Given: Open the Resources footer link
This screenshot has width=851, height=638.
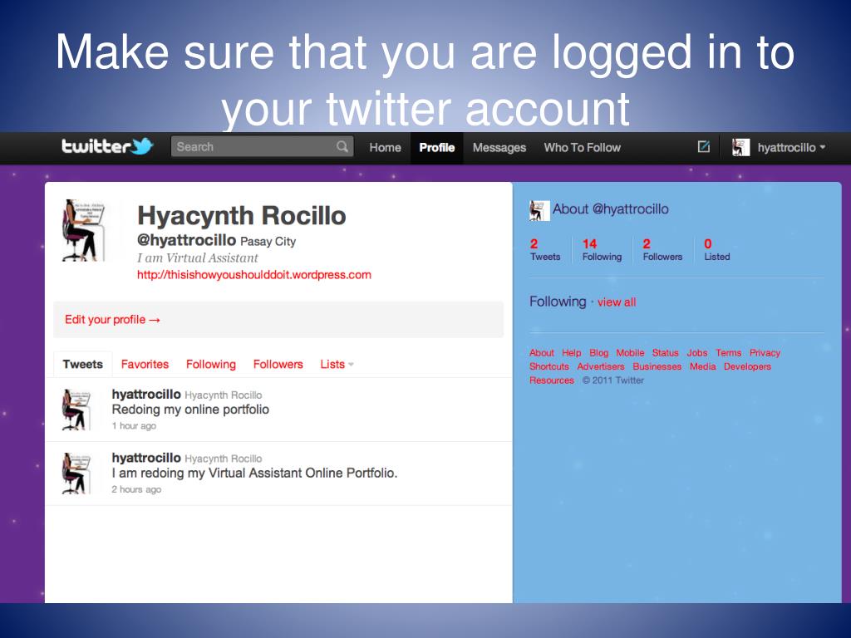Looking at the screenshot, I should (552, 380).
